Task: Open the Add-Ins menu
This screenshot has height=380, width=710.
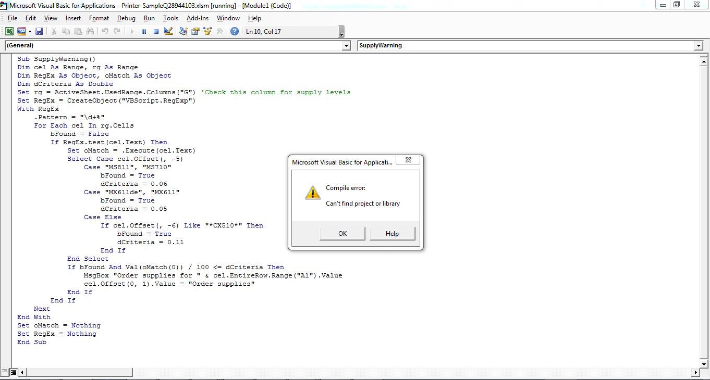Action: [x=198, y=18]
